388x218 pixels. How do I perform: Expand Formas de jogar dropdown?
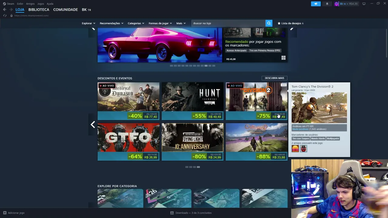click(x=160, y=23)
